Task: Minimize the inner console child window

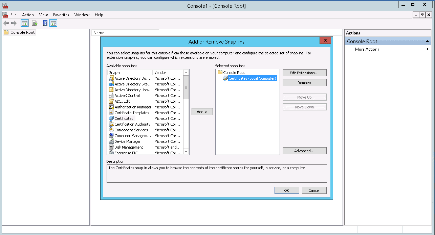Action: pyautogui.click(x=416, y=15)
